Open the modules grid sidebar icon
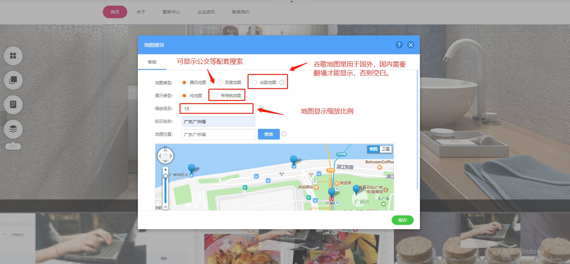This screenshot has width=570, height=264. point(13,56)
